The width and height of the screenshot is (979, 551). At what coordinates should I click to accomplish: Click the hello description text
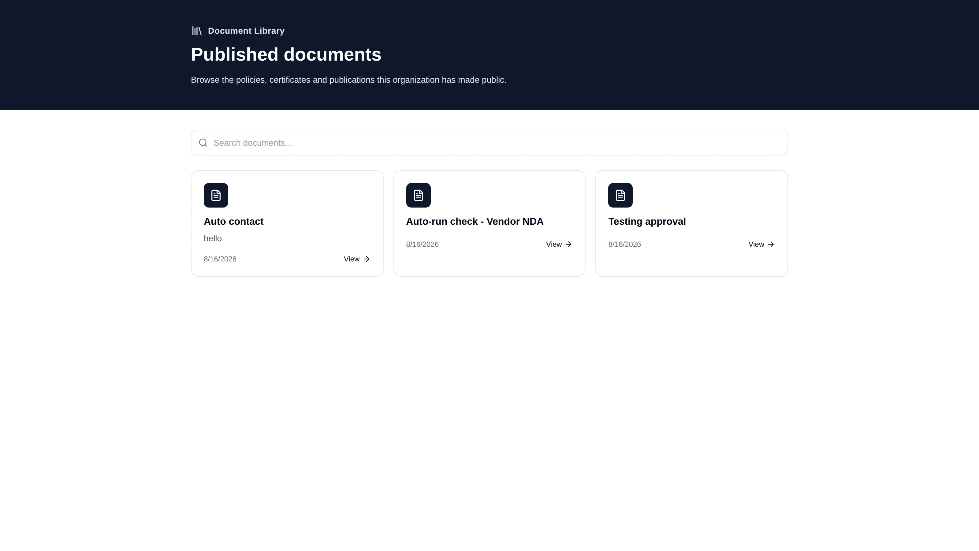pyautogui.click(x=212, y=238)
